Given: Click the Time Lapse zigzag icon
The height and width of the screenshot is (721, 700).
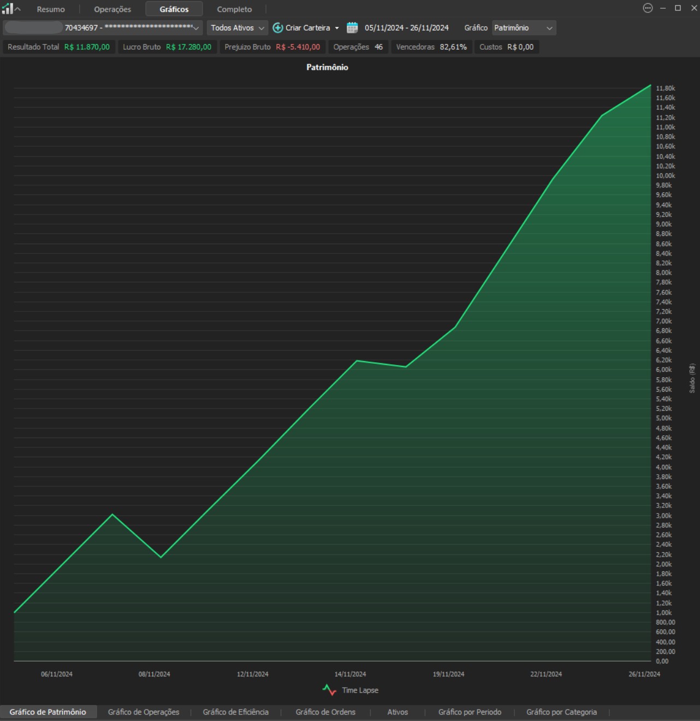Looking at the screenshot, I should pos(329,690).
